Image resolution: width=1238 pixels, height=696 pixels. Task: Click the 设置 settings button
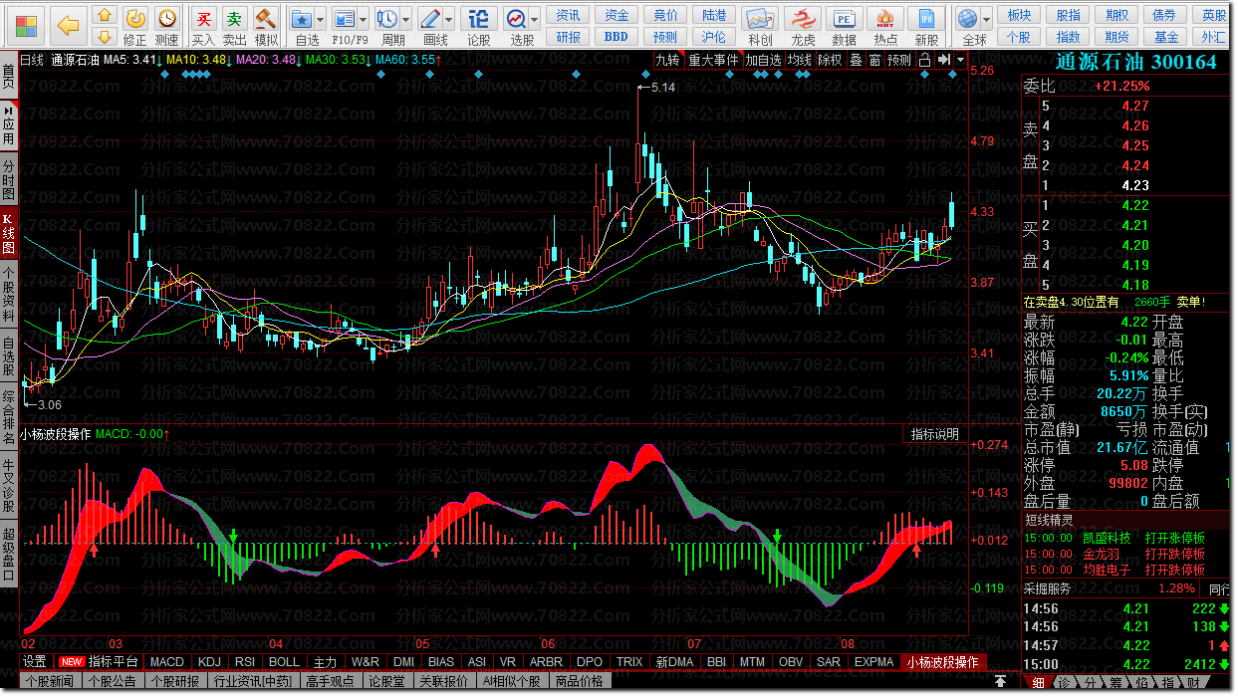35,661
